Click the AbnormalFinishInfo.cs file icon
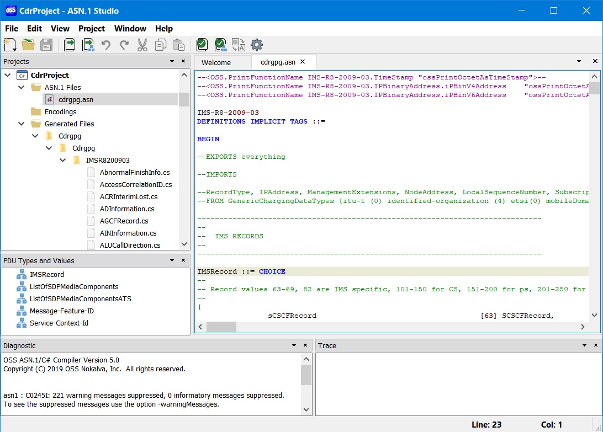Screen dimensions: 603x432 click(91, 173)
